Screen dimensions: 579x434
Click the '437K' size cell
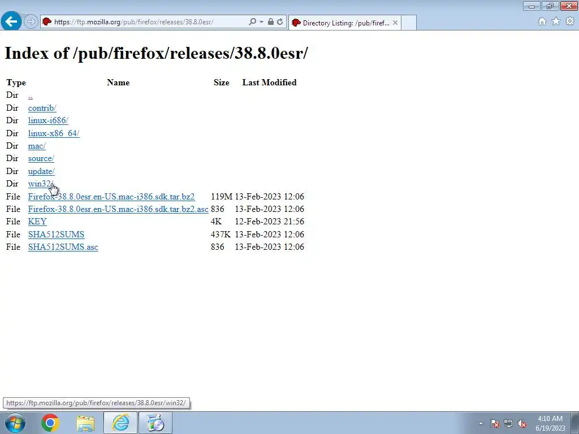coord(221,235)
